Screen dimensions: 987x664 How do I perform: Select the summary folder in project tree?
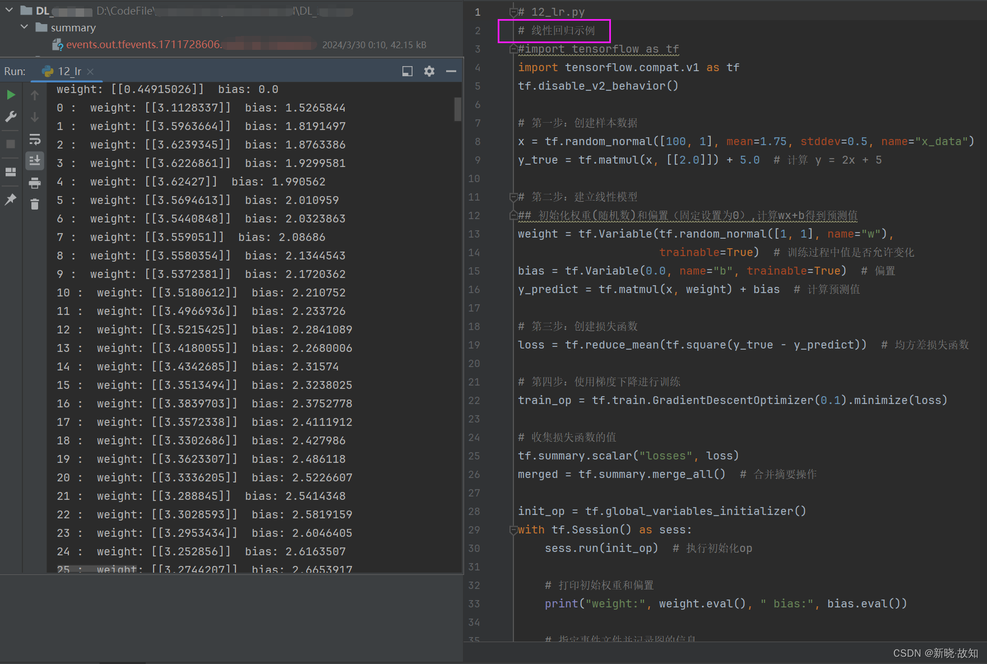coord(73,27)
